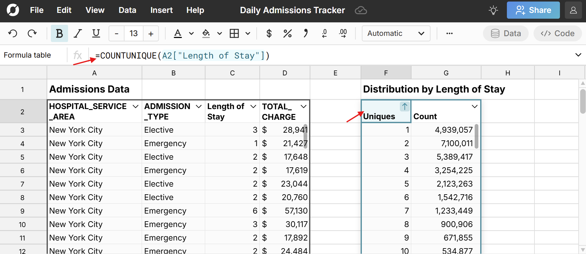The height and width of the screenshot is (254, 586).
Task: Click the undo arrow icon
Action: pyautogui.click(x=13, y=33)
